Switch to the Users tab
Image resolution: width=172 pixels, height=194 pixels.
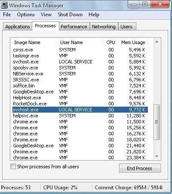click(126, 27)
